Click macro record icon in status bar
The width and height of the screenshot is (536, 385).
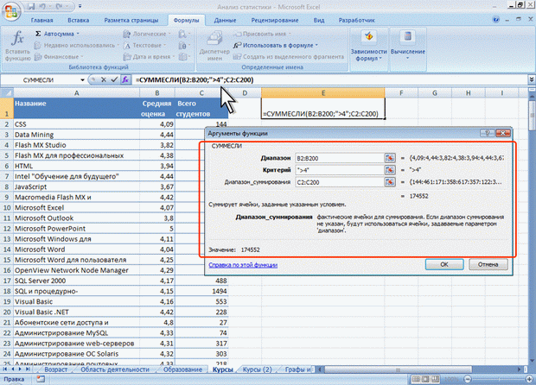(41, 379)
